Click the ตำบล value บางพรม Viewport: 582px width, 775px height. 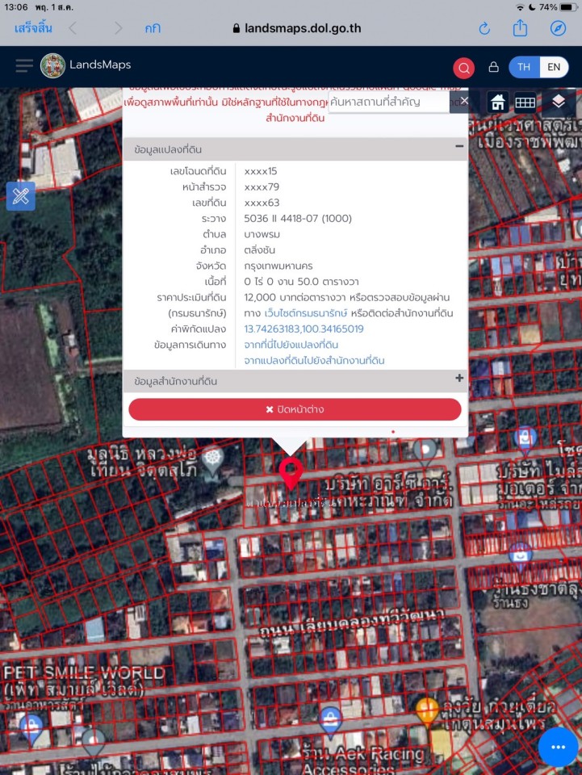click(x=262, y=234)
